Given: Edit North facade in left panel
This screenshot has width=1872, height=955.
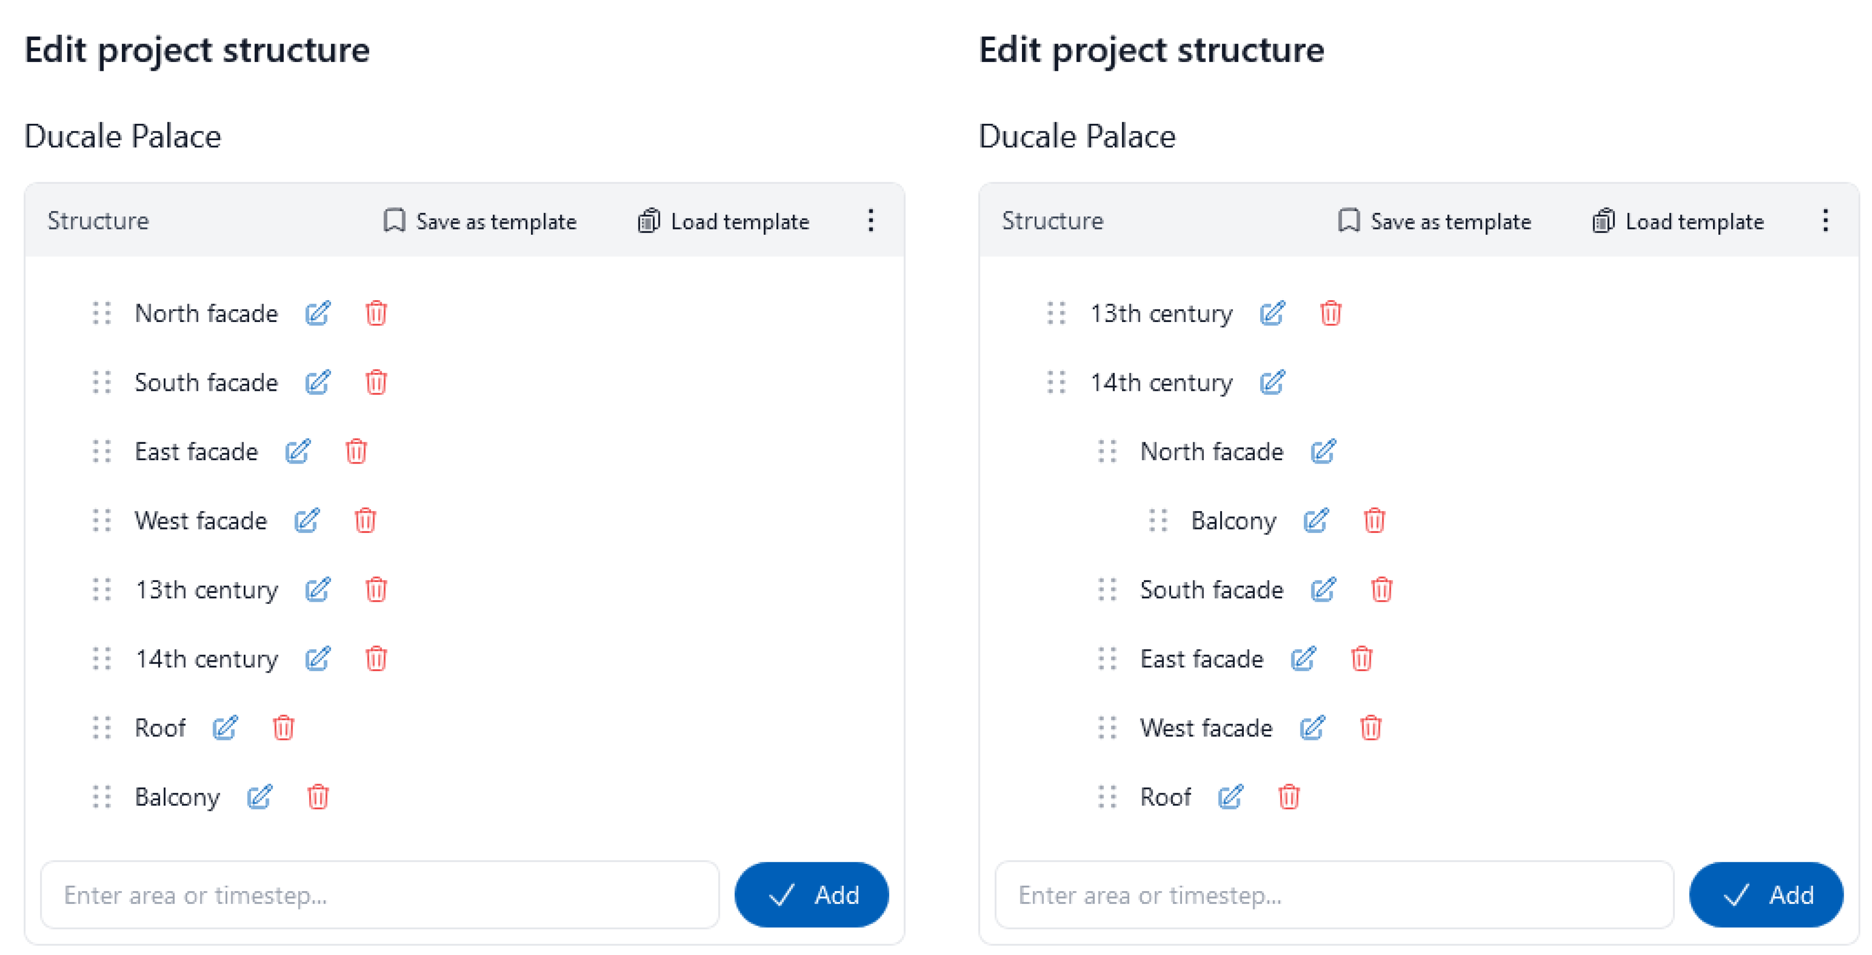Looking at the screenshot, I should point(318,313).
